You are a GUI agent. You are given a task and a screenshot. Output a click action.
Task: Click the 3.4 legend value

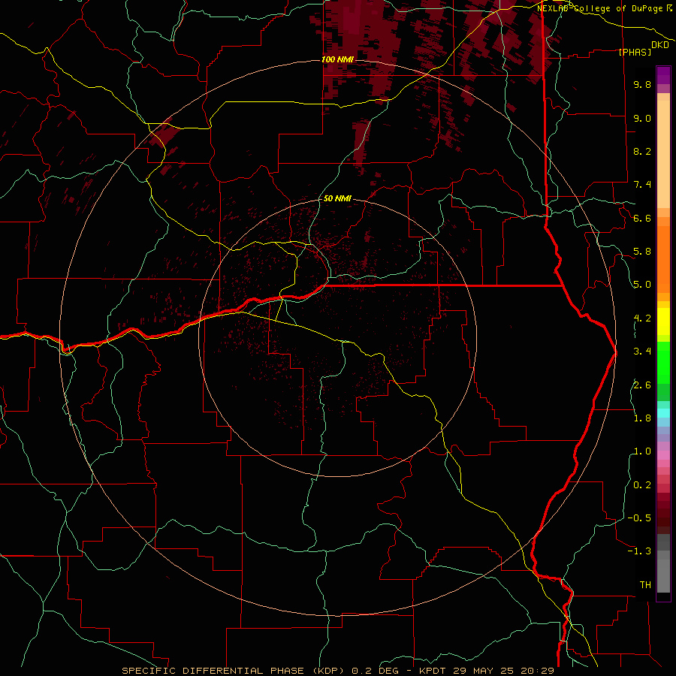click(x=642, y=352)
